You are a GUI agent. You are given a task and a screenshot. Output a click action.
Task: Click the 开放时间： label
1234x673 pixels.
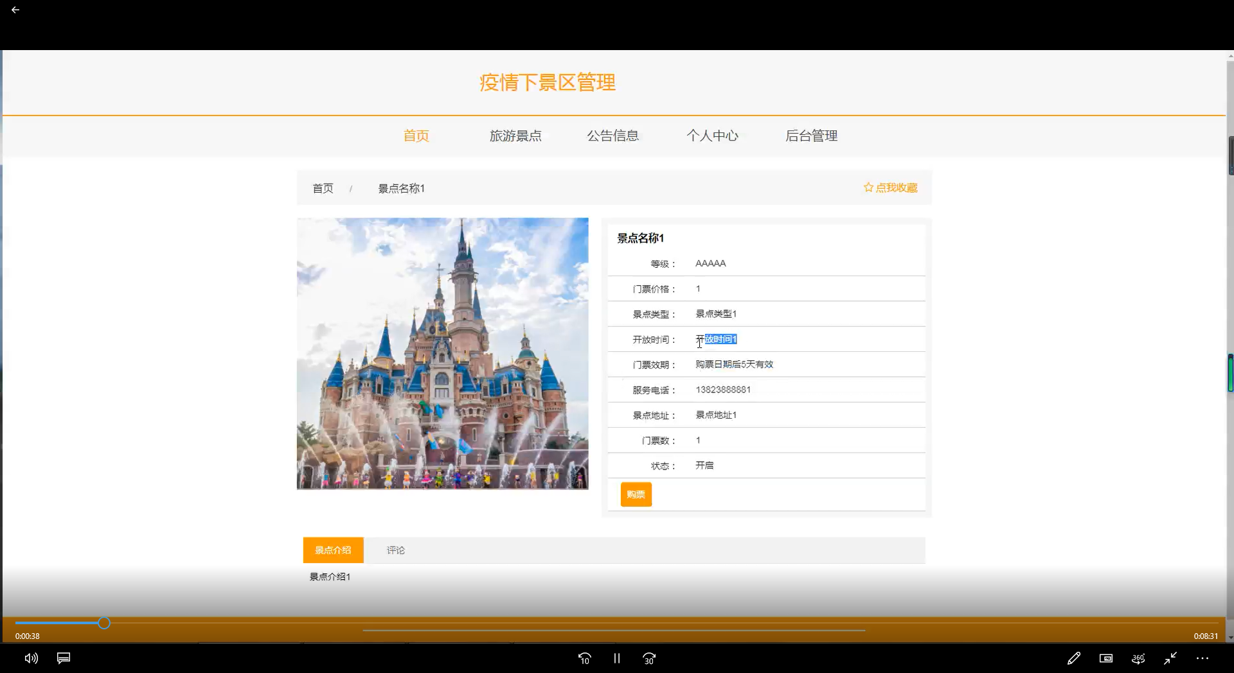tap(654, 340)
